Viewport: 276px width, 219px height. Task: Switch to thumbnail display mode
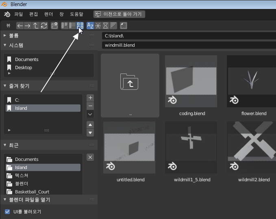(80, 26)
